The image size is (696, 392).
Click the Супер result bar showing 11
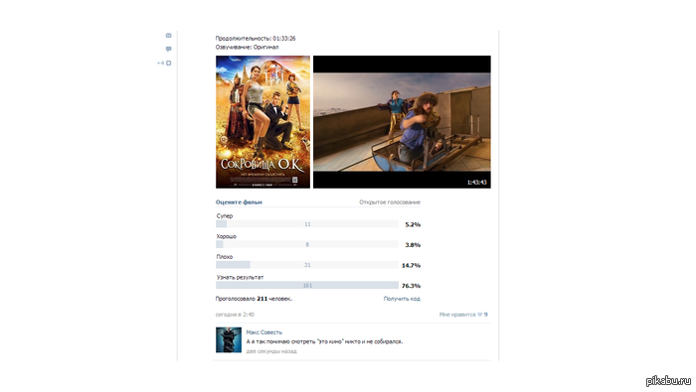pyautogui.click(x=307, y=224)
